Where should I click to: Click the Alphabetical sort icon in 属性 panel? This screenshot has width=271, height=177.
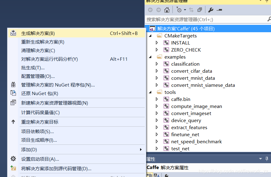pyautogui.click(x=156, y=175)
